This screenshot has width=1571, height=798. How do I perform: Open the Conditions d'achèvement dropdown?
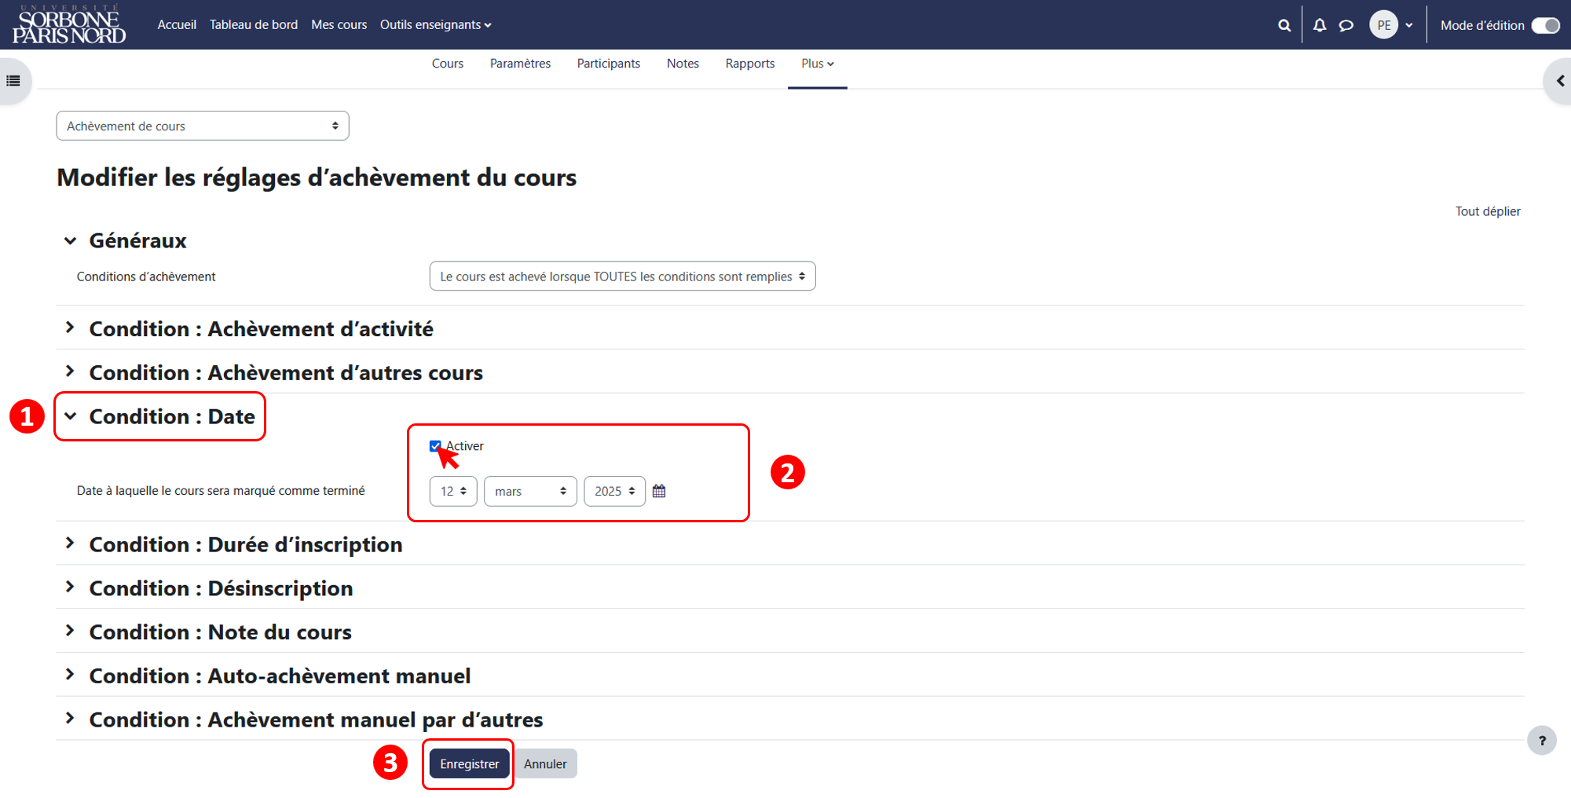622,276
